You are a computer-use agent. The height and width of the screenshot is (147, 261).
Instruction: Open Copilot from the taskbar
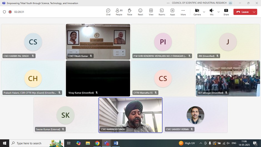[78, 143]
